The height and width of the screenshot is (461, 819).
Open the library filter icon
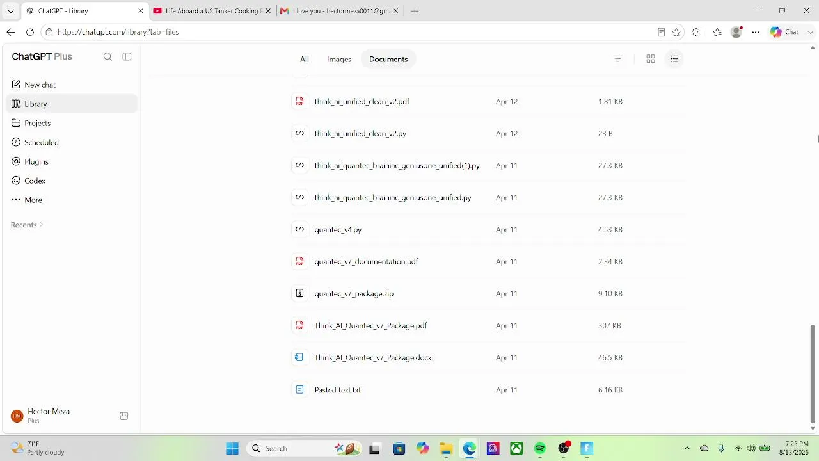(617, 59)
